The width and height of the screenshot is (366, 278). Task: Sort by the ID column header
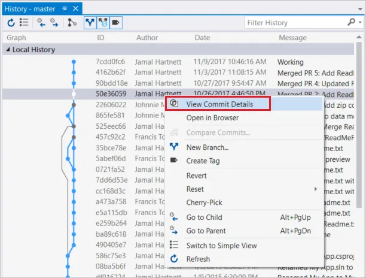100,38
